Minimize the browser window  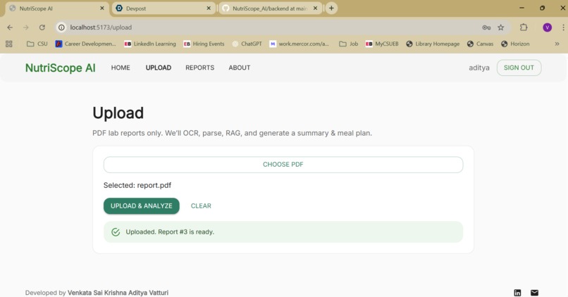coord(521,8)
